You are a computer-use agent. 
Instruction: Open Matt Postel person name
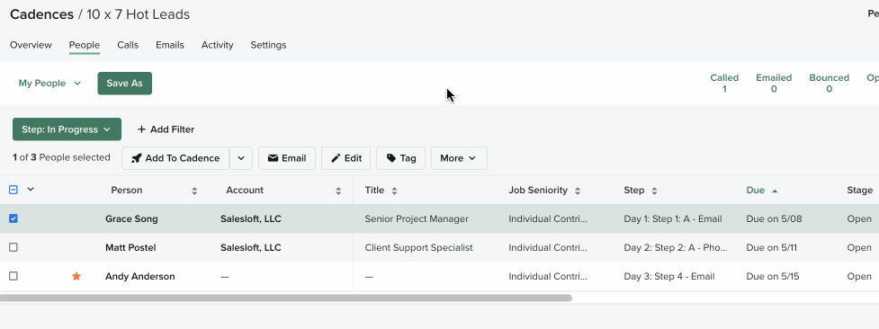point(130,247)
